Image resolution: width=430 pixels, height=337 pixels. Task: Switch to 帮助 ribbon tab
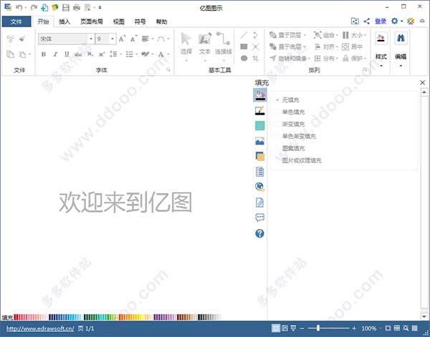click(161, 21)
